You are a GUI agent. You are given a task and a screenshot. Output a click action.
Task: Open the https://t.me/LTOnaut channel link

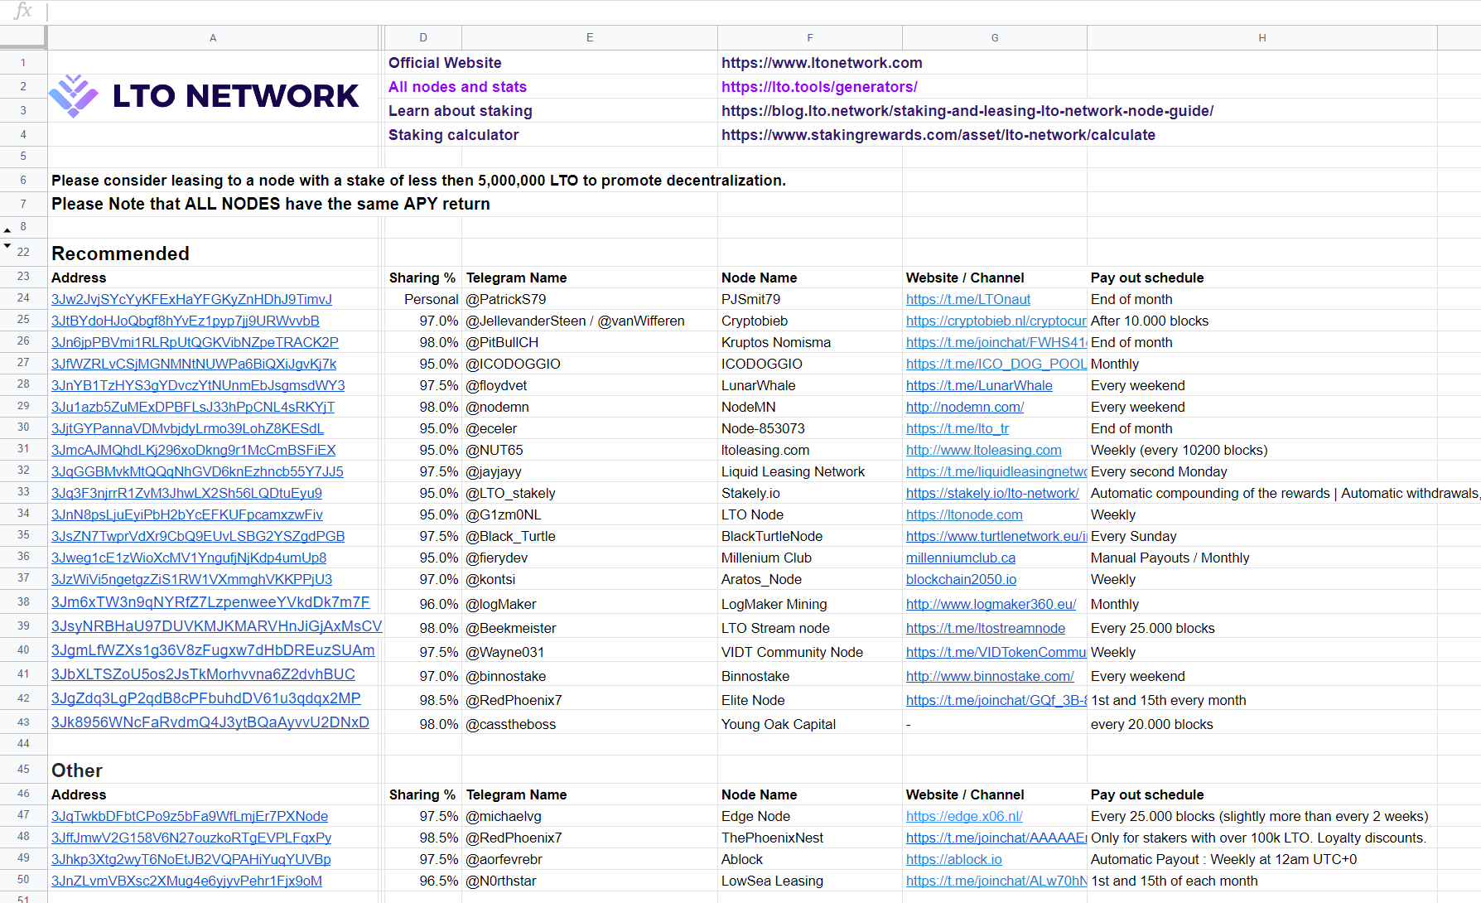[968, 299]
